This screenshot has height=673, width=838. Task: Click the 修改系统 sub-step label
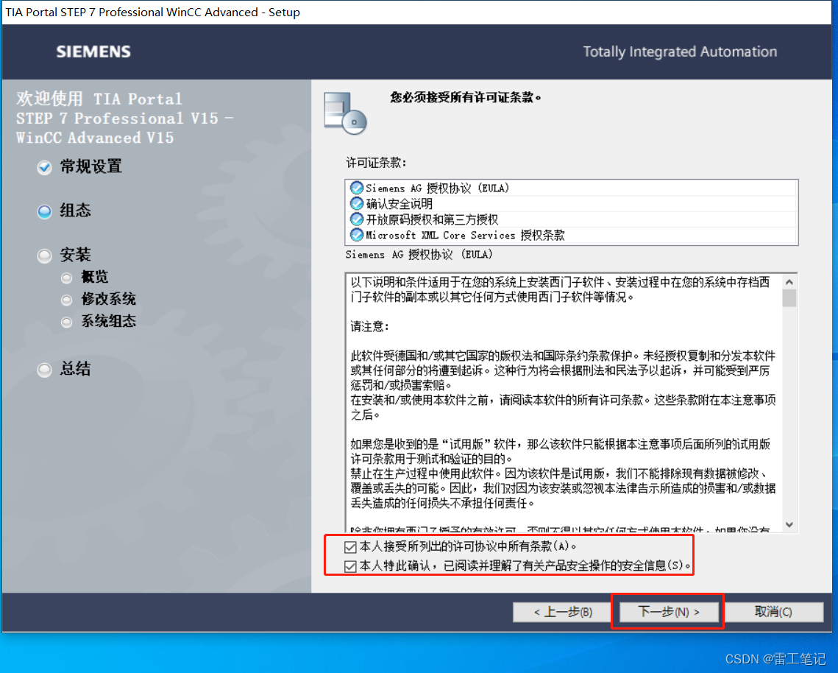108,299
